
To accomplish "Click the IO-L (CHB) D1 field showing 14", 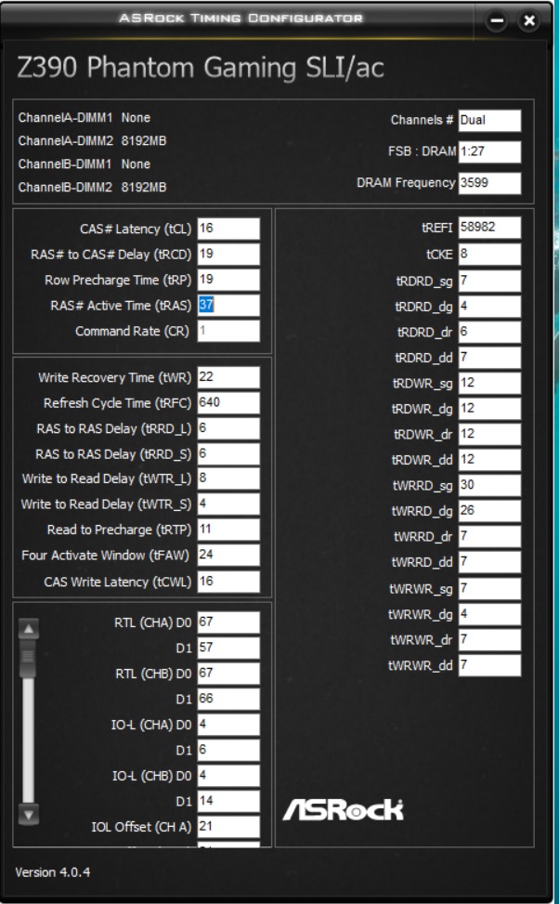I will (x=228, y=801).
